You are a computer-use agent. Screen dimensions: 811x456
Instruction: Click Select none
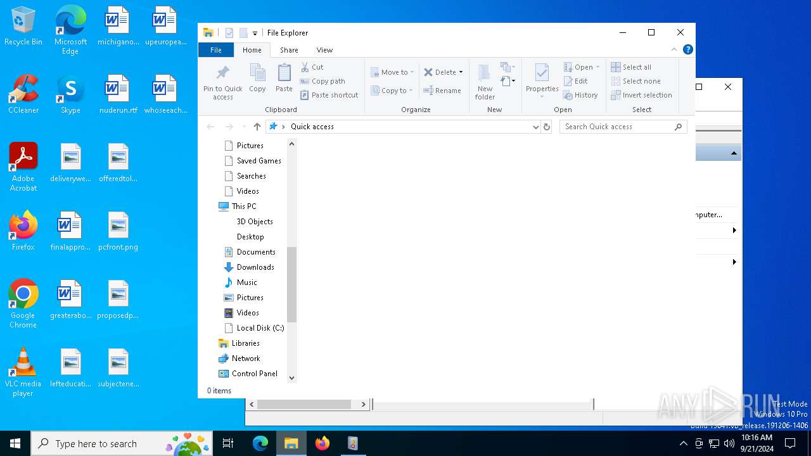pos(635,81)
